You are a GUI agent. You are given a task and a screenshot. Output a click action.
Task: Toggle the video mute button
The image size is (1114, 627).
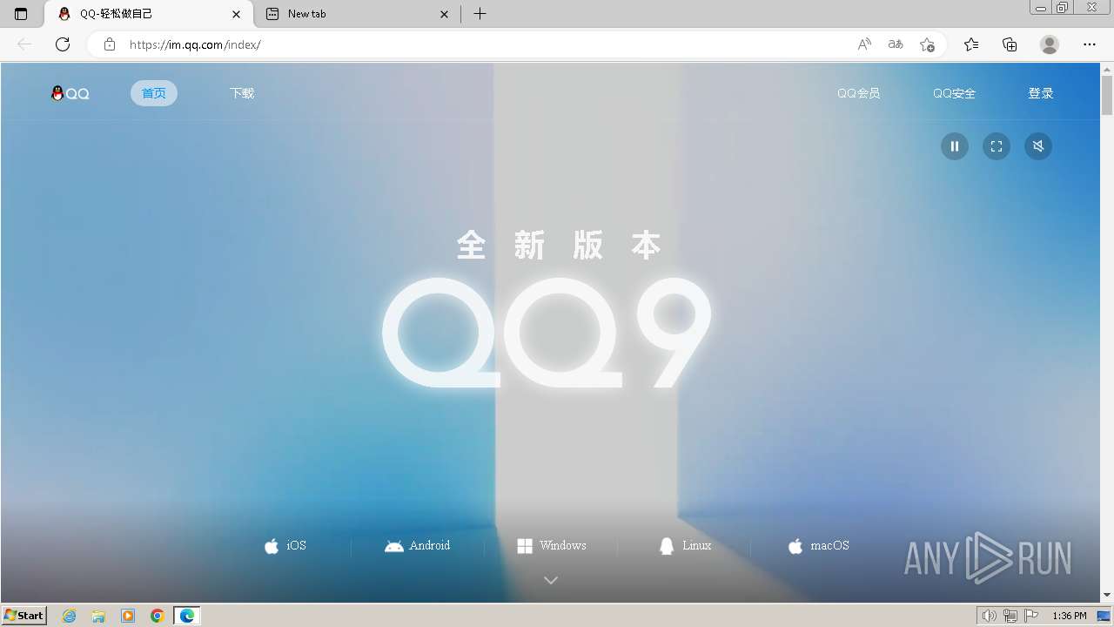pos(1038,146)
